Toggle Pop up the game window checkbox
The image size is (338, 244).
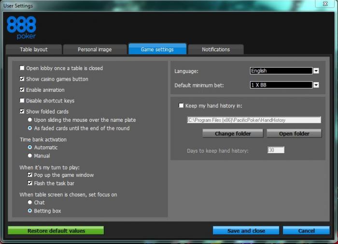click(x=30, y=175)
